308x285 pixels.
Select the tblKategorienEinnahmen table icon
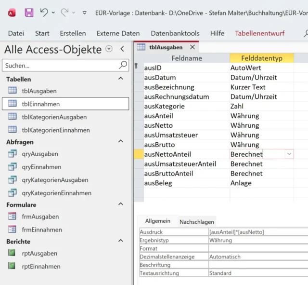coord(13,129)
